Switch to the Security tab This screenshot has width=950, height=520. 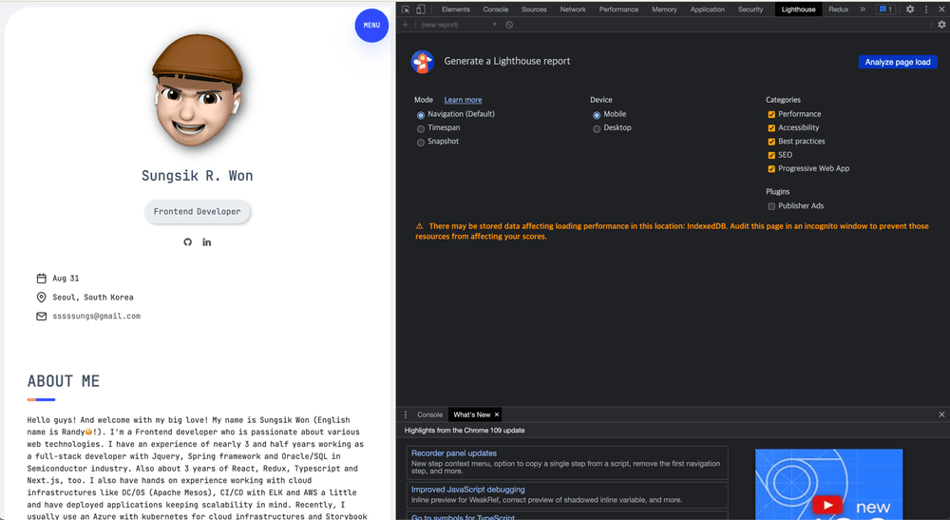(x=750, y=10)
